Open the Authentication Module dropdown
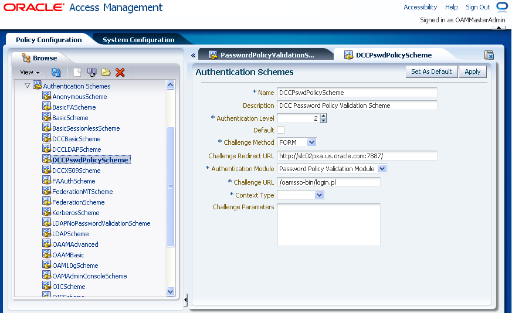 [x=382, y=169]
